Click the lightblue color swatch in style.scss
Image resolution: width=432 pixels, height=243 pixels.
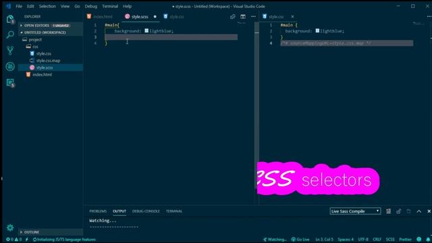(x=146, y=31)
